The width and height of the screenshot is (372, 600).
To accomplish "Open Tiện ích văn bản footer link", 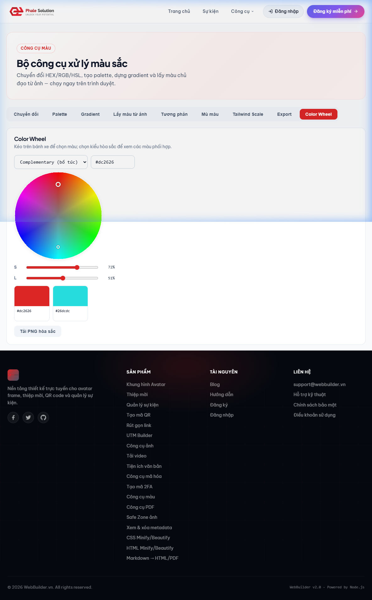I will (x=144, y=466).
